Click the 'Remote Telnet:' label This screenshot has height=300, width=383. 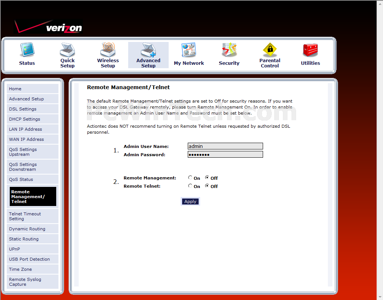(x=142, y=186)
